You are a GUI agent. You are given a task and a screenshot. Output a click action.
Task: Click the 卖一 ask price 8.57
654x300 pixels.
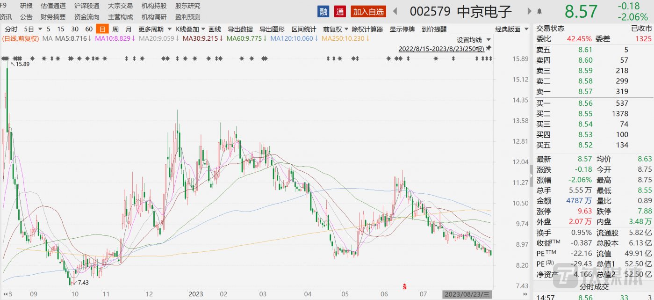coord(585,92)
